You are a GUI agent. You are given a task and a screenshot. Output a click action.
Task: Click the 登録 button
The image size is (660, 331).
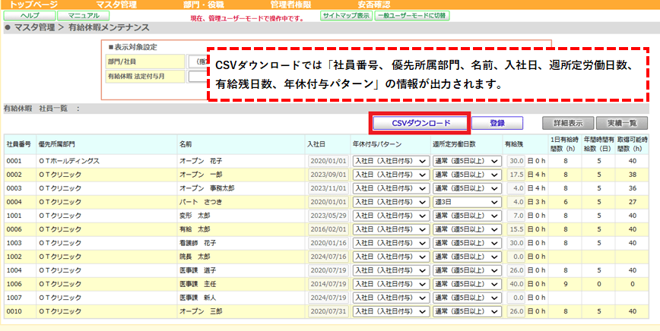pyautogui.click(x=497, y=123)
